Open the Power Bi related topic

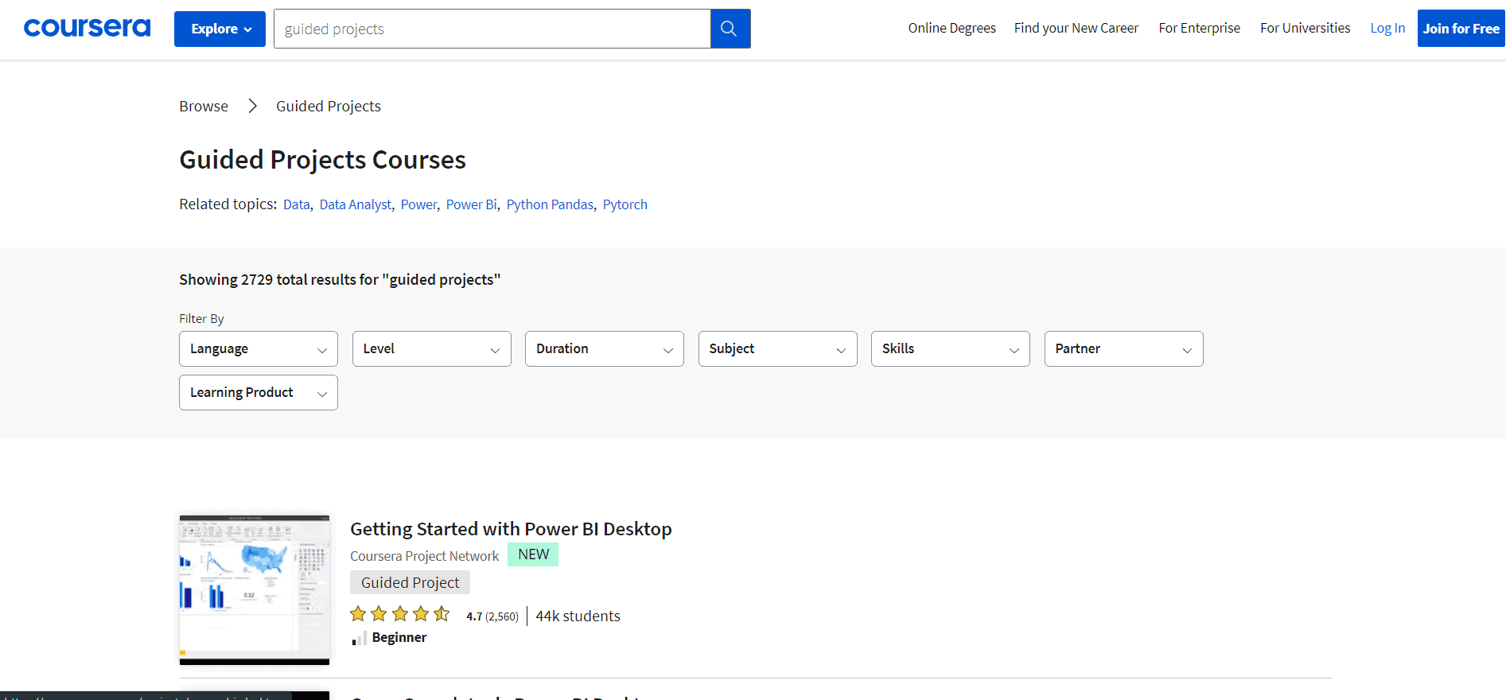[472, 204]
